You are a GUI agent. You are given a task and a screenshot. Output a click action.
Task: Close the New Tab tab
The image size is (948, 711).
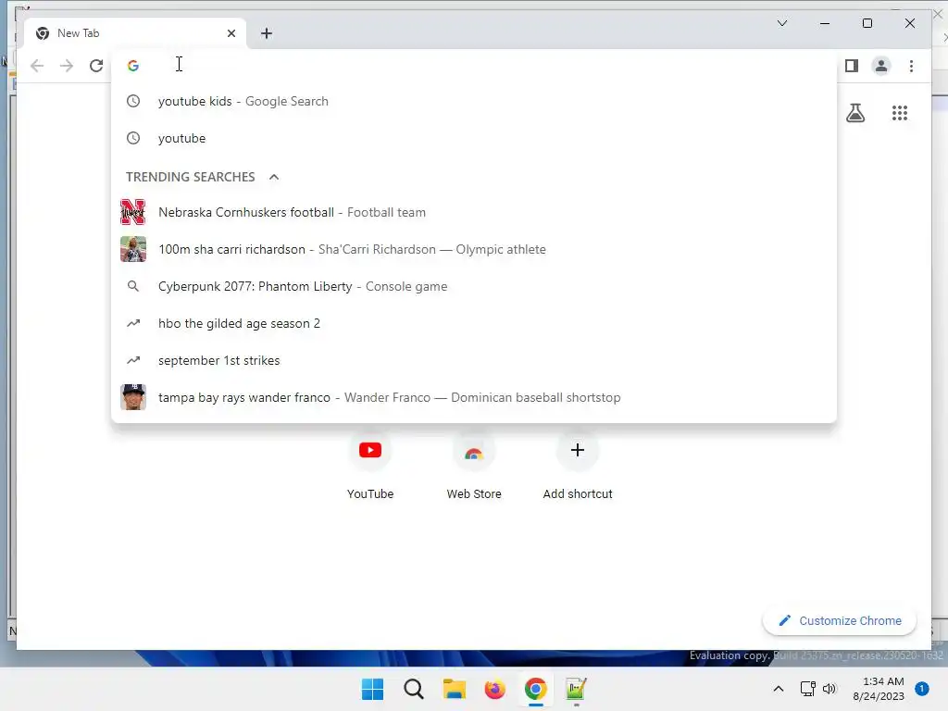(x=231, y=33)
